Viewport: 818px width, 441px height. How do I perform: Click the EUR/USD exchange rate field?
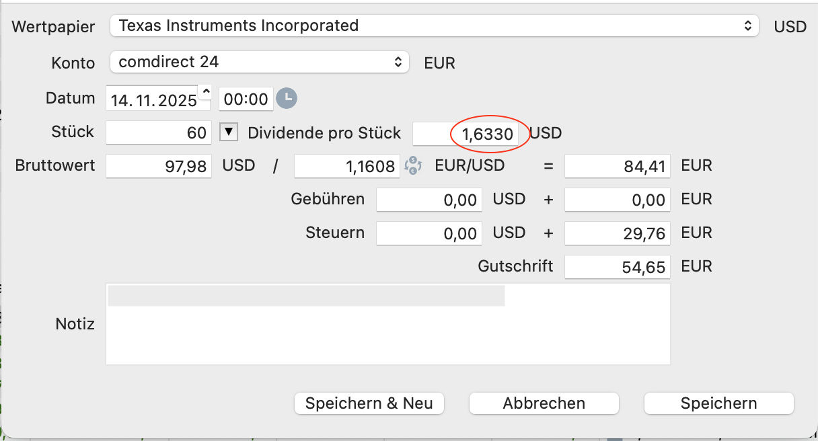coord(348,166)
